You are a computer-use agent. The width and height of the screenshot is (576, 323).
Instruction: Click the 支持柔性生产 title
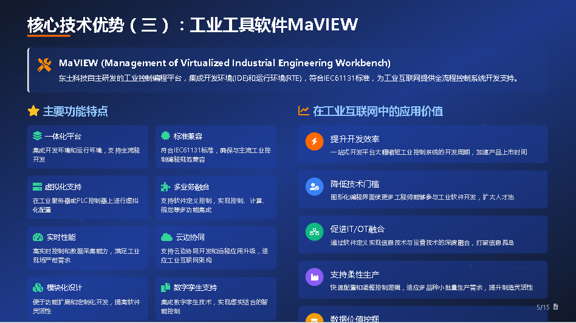point(354,274)
